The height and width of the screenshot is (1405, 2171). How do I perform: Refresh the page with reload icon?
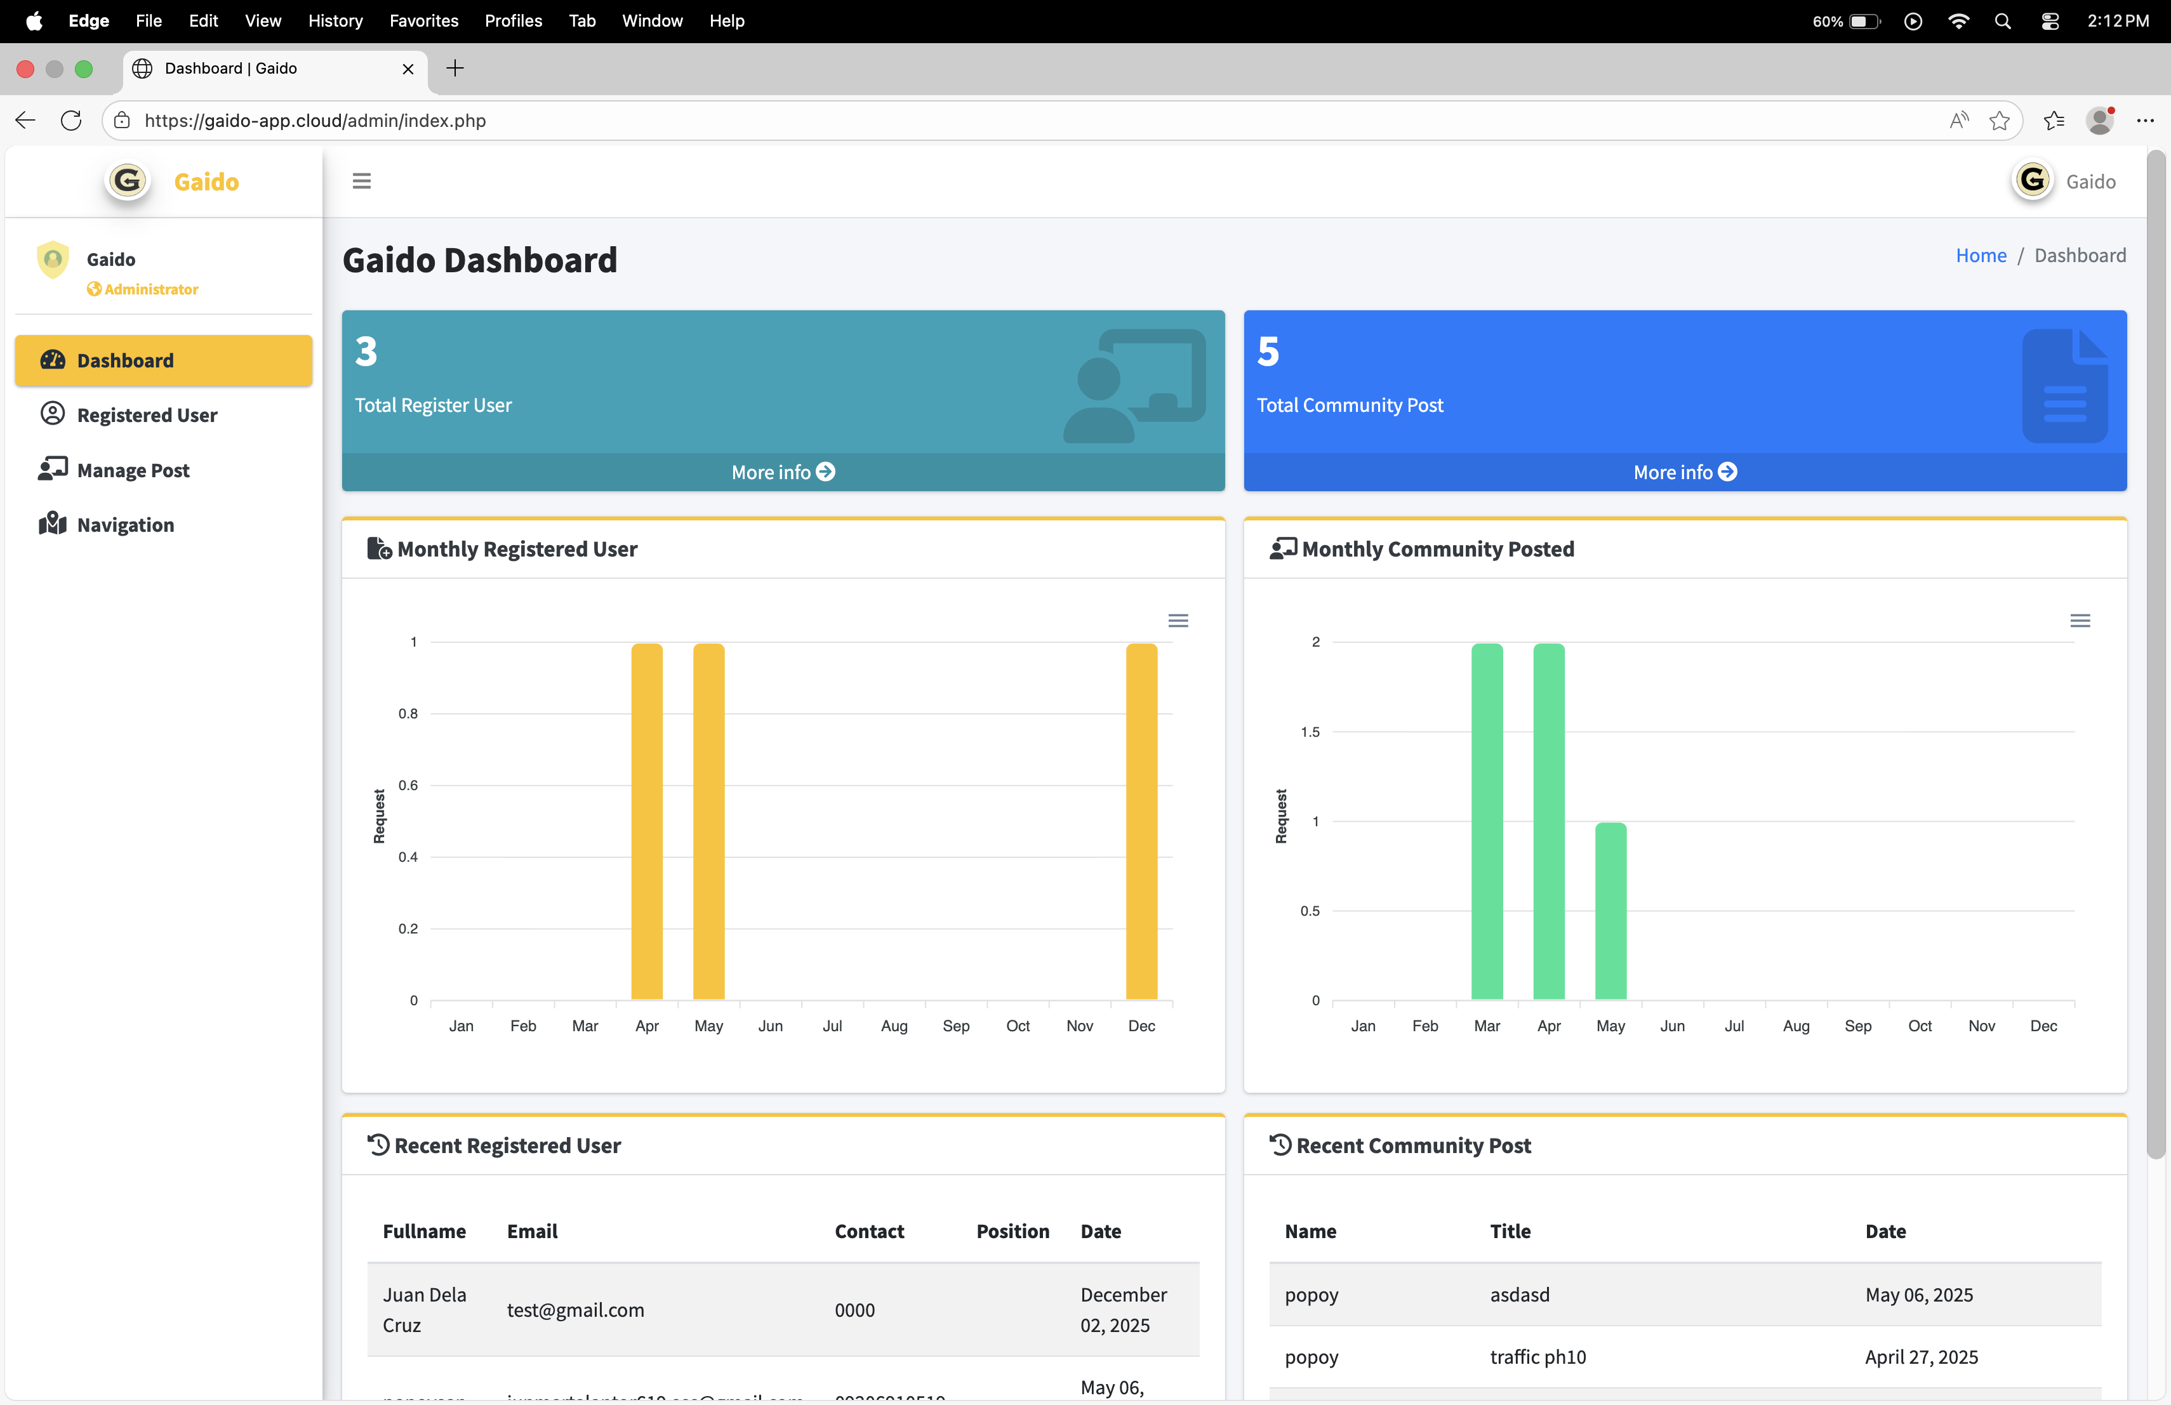tap(71, 121)
